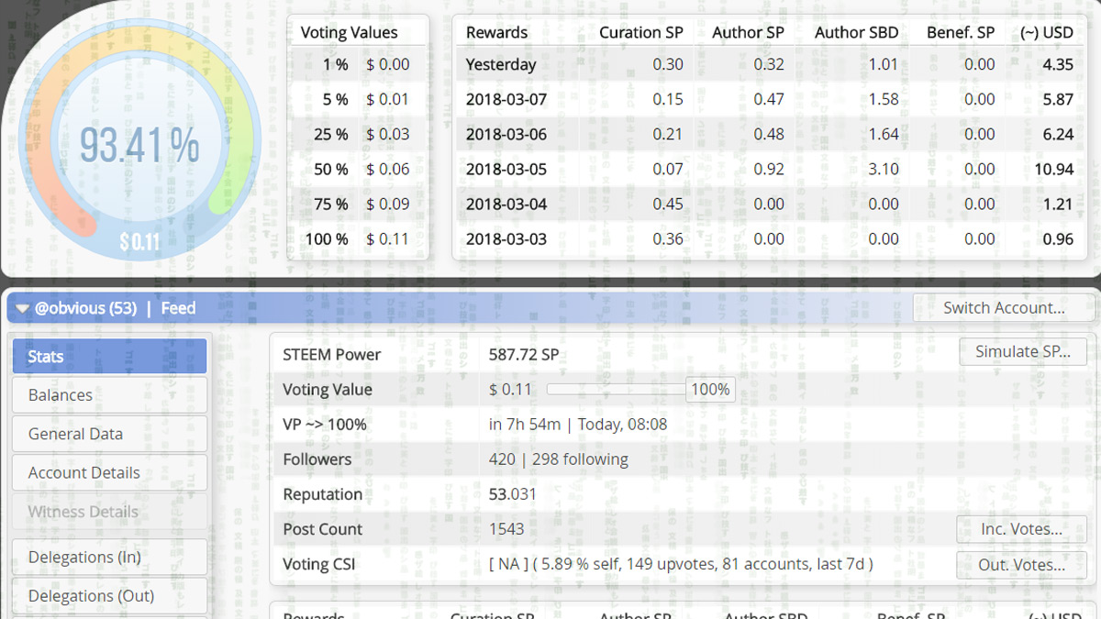The height and width of the screenshot is (619, 1101).
Task: Click the $0.11 value under the gauge
Action: pos(139,243)
